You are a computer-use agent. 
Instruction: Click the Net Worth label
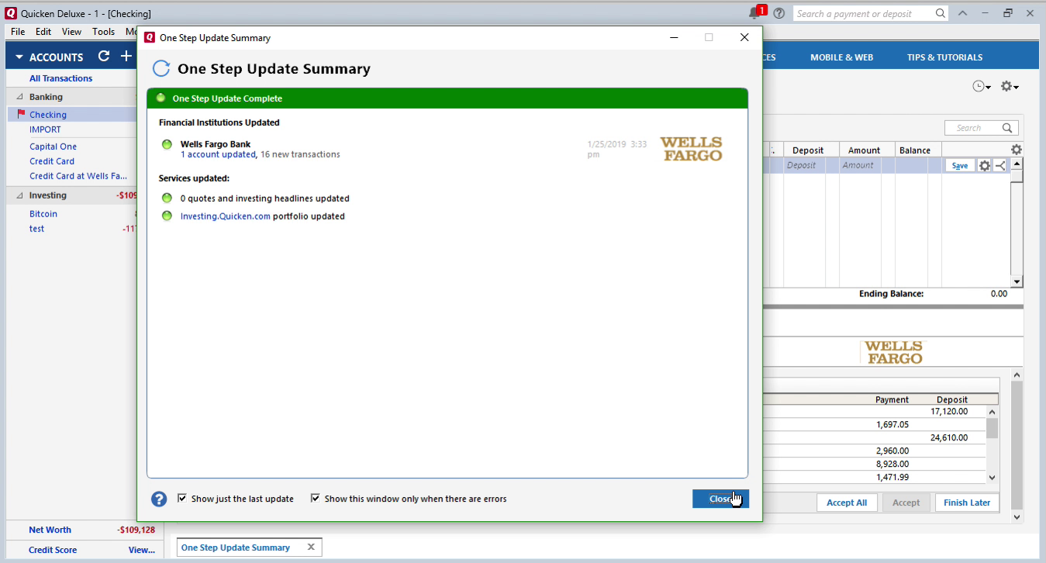50,530
